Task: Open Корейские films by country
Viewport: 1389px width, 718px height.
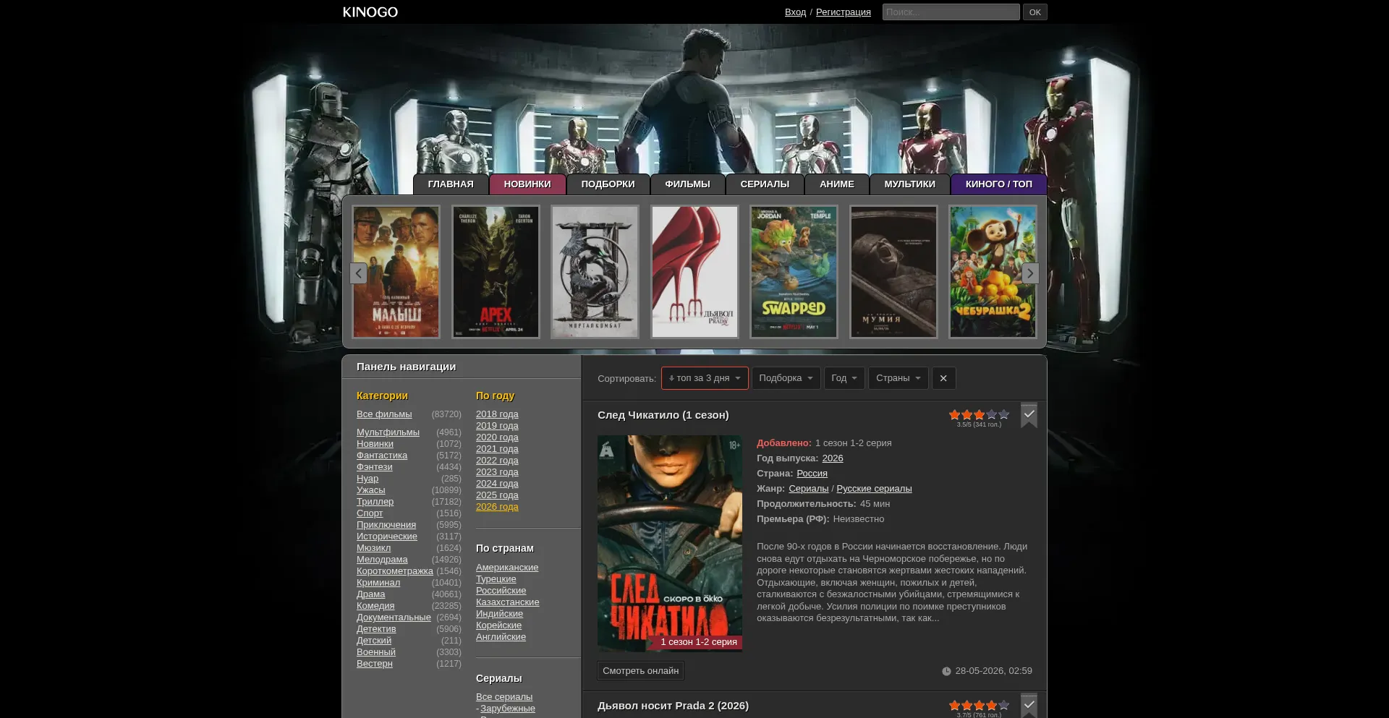Action: (498, 625)
